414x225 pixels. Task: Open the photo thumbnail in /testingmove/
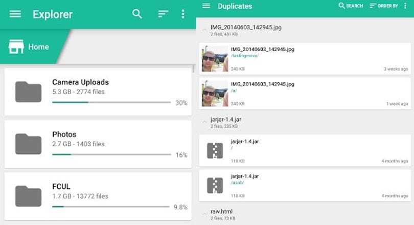pos(215,59)
